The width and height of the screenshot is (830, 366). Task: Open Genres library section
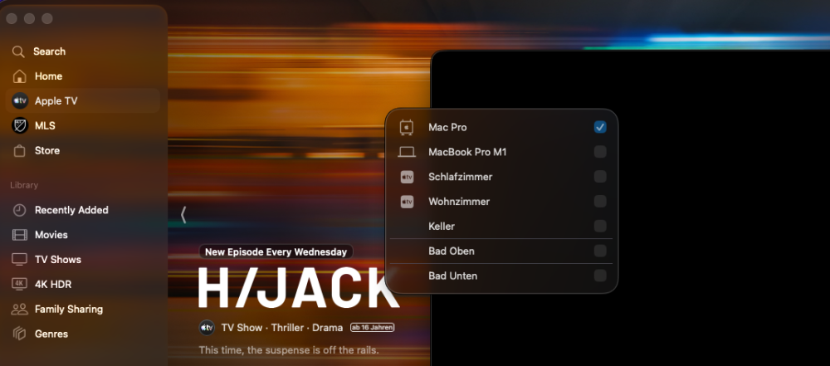[x=82, y=334]
